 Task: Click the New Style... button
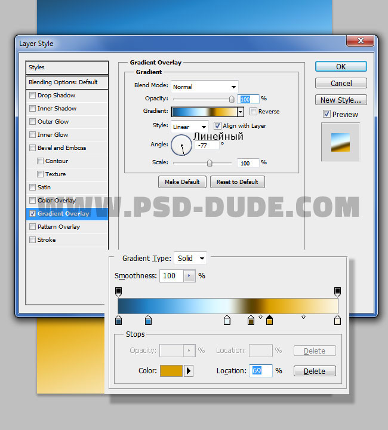341,100
